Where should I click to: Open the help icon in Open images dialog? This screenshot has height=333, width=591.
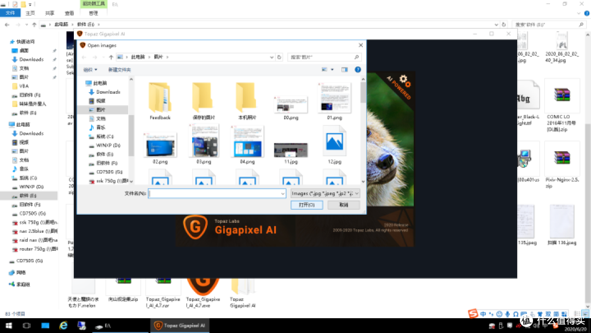tap(358, 70)
